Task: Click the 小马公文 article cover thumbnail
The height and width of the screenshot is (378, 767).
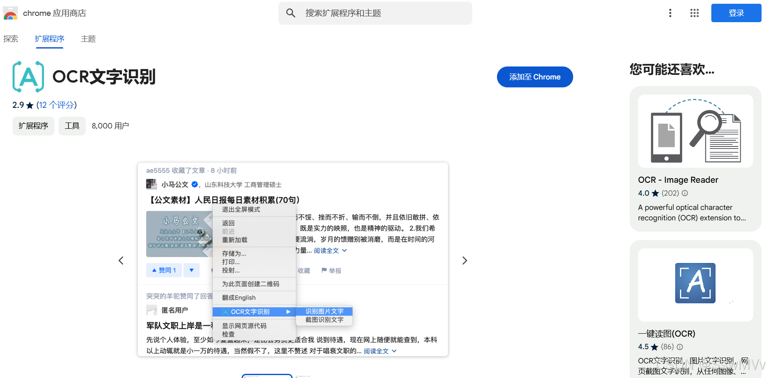Action: (179, 234)
